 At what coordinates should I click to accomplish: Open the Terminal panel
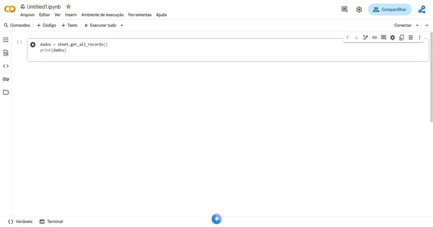point(51,222)
